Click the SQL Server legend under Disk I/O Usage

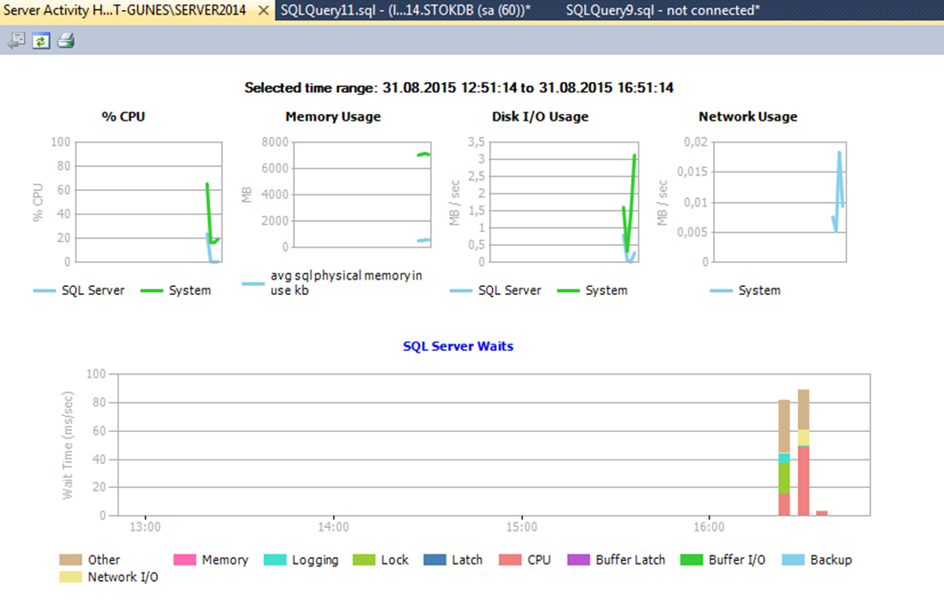pos(496,290)
